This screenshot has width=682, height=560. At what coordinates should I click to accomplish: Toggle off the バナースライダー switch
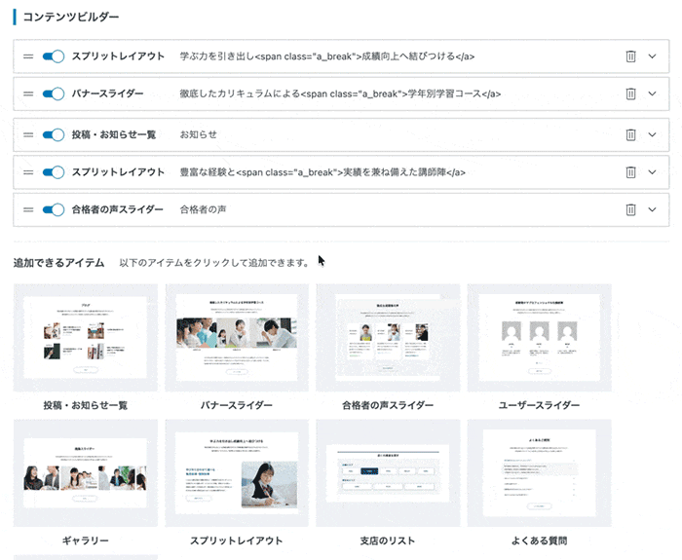tap(54, 94)
